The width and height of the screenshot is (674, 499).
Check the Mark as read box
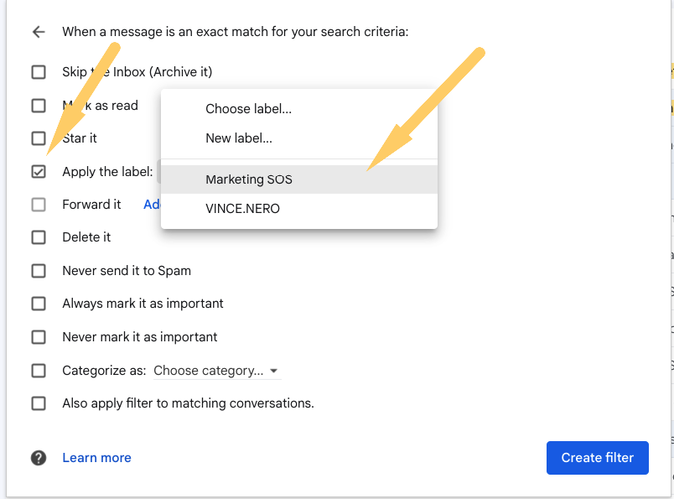click(x=39, y=106)
